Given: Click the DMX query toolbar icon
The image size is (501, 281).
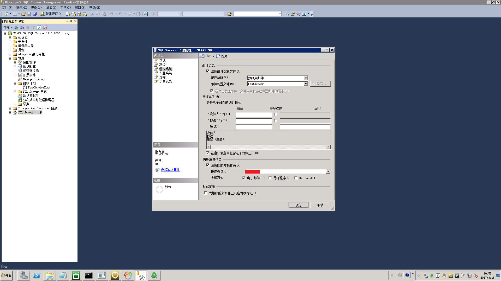Looking at the screenshot, I should pyautogui.click(x=79, y=14).
